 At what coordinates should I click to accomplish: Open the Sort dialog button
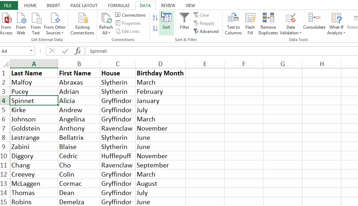tap(166, 22)
